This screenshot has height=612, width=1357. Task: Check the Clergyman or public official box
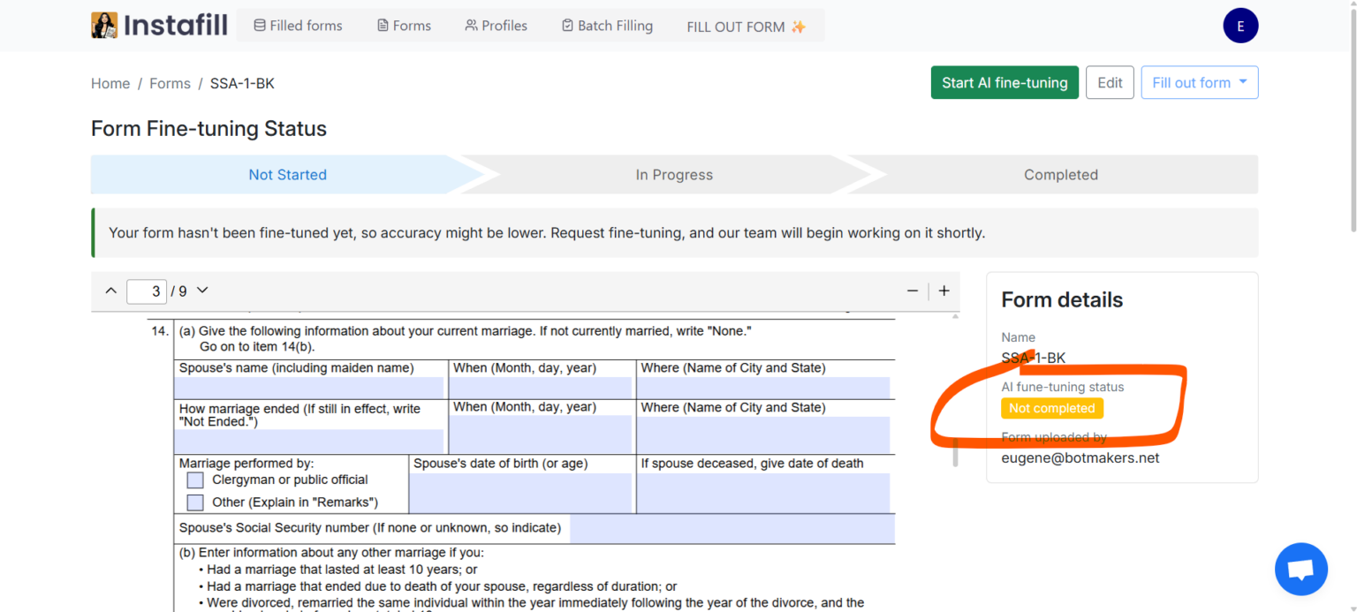(x=195, y=480)
